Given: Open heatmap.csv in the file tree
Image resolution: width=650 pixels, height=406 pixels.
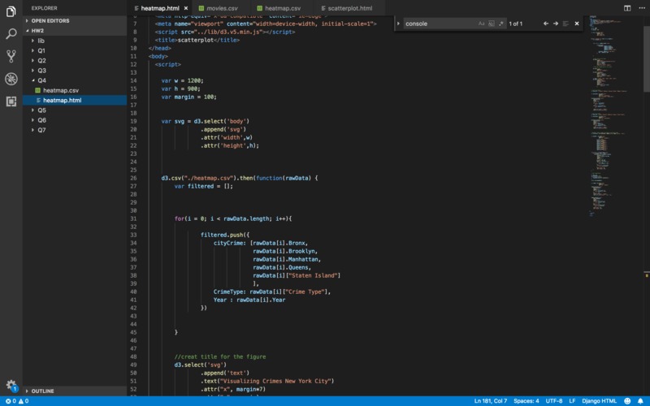Looking at the screenshot, I should click(75, 90).
